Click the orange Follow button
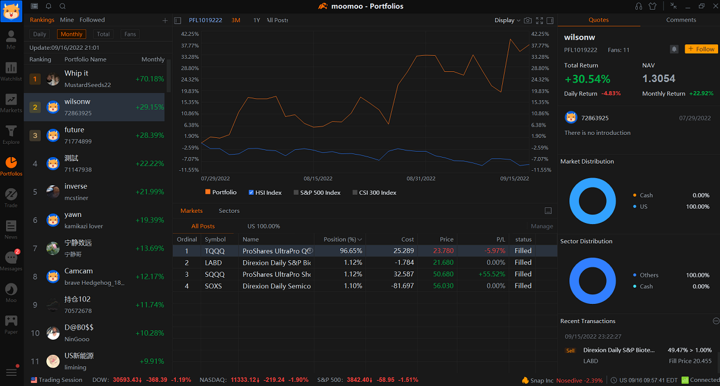The width and height of the screenshot is (720, 386). pyautogui.click(x=701, y=49)
